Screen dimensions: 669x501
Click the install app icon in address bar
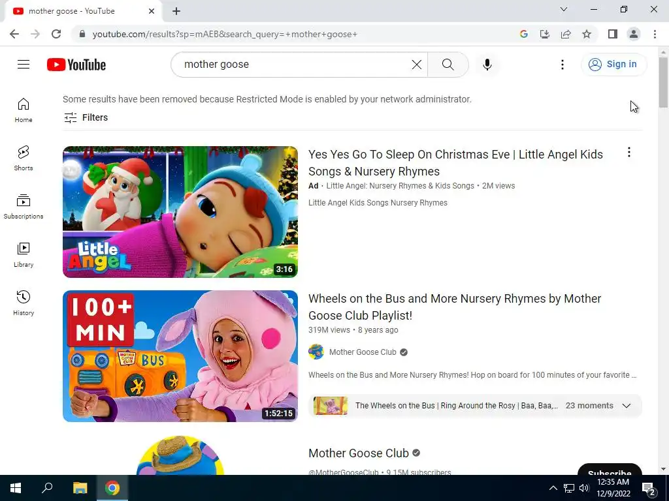[x=545, y=34]
